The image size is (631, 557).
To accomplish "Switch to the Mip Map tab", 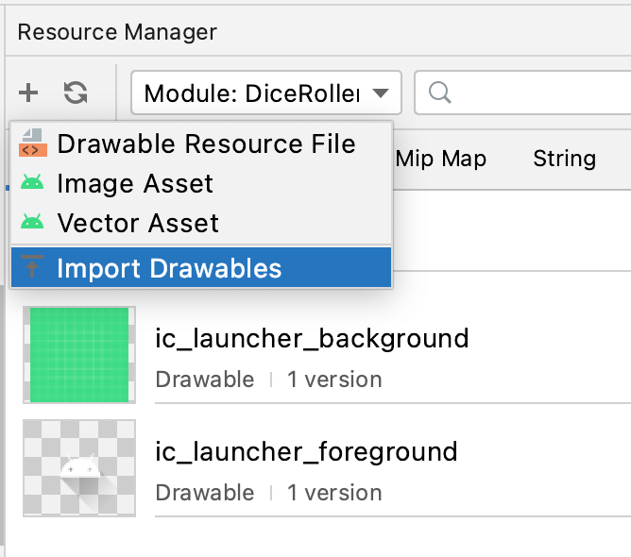I will click(x=441, y=159).
